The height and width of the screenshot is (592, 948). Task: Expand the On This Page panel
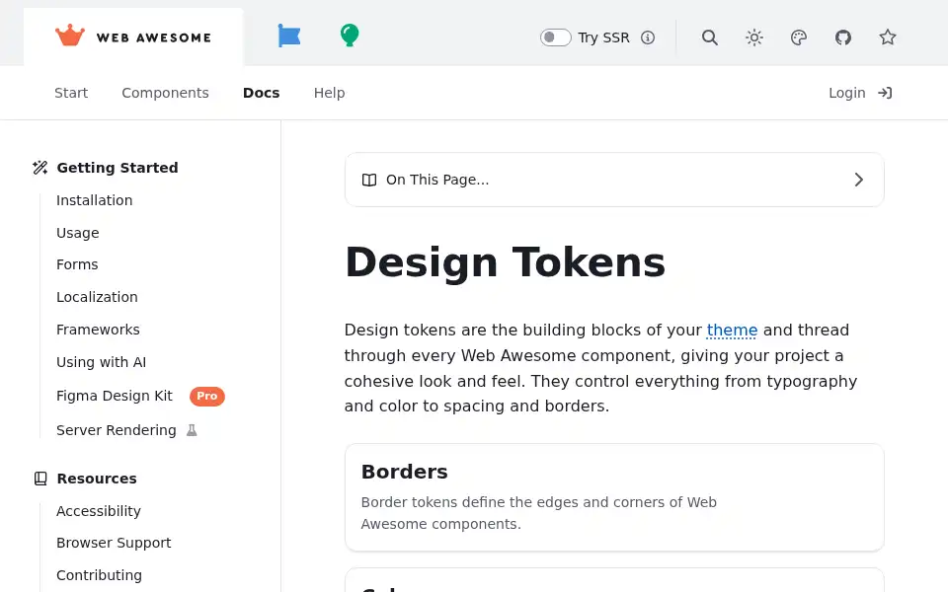pos(614,180)
